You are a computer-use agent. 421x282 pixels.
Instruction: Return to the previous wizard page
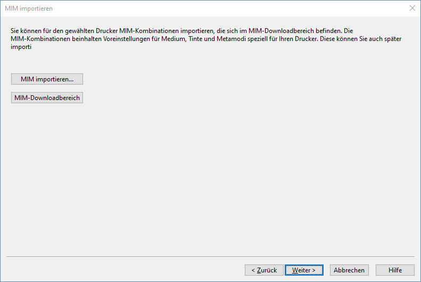[x=264, y=270]
